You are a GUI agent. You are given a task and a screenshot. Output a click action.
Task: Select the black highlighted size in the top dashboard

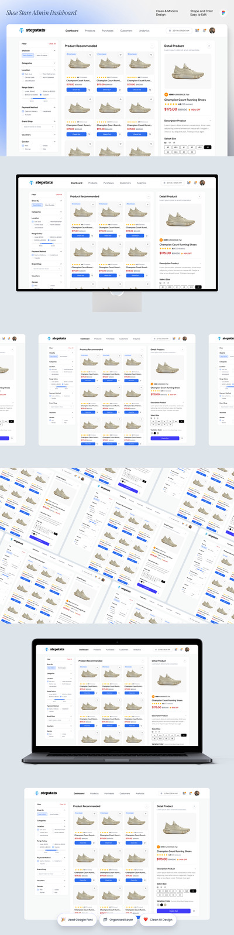(x=208, y=148)
